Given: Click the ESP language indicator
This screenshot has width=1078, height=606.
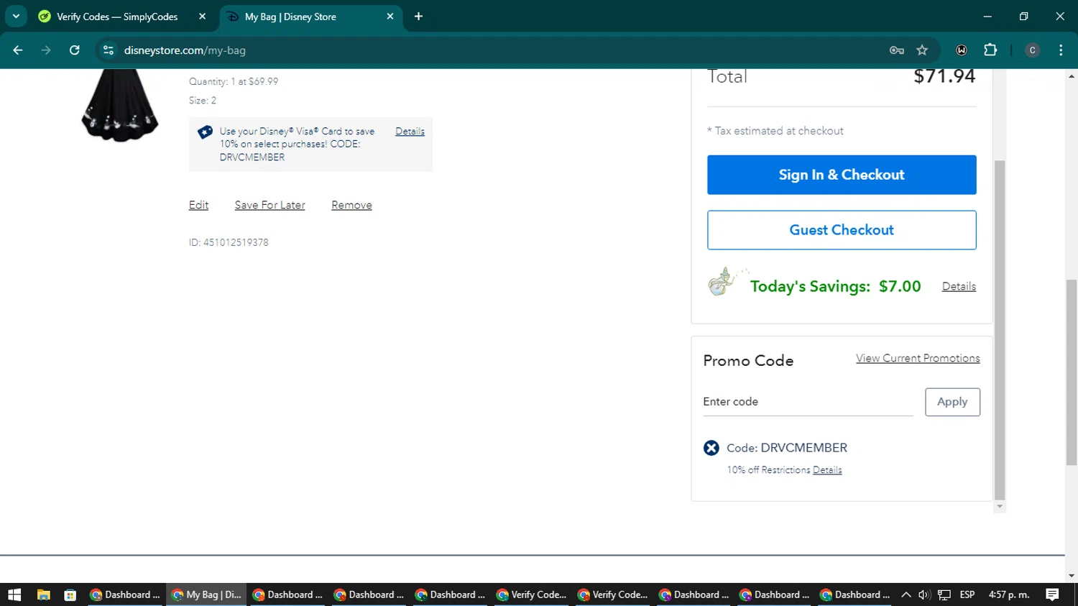Looking at the screenshot, I should (x=967, y=594).
